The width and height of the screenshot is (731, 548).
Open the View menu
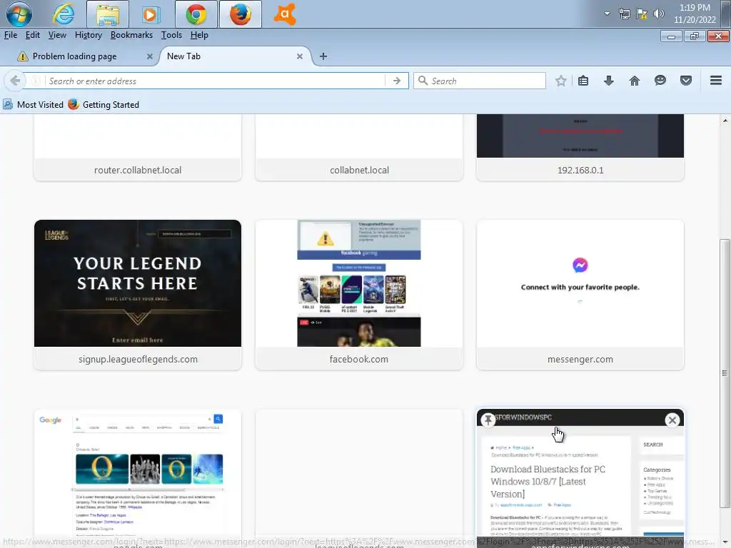click(57, 35)
